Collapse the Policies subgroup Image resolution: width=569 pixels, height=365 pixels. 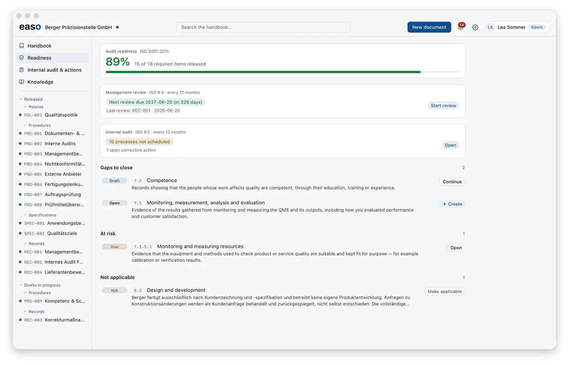coord(34,107)
